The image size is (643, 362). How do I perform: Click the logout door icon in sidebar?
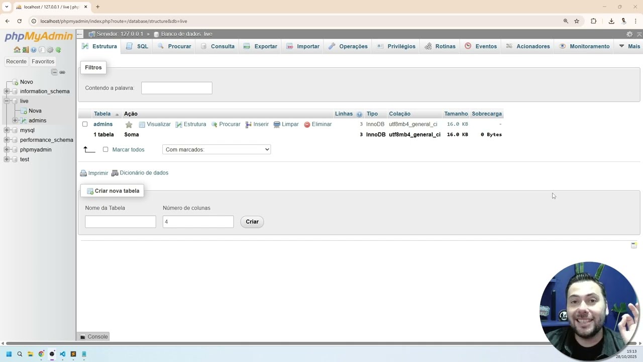point(25,50)
